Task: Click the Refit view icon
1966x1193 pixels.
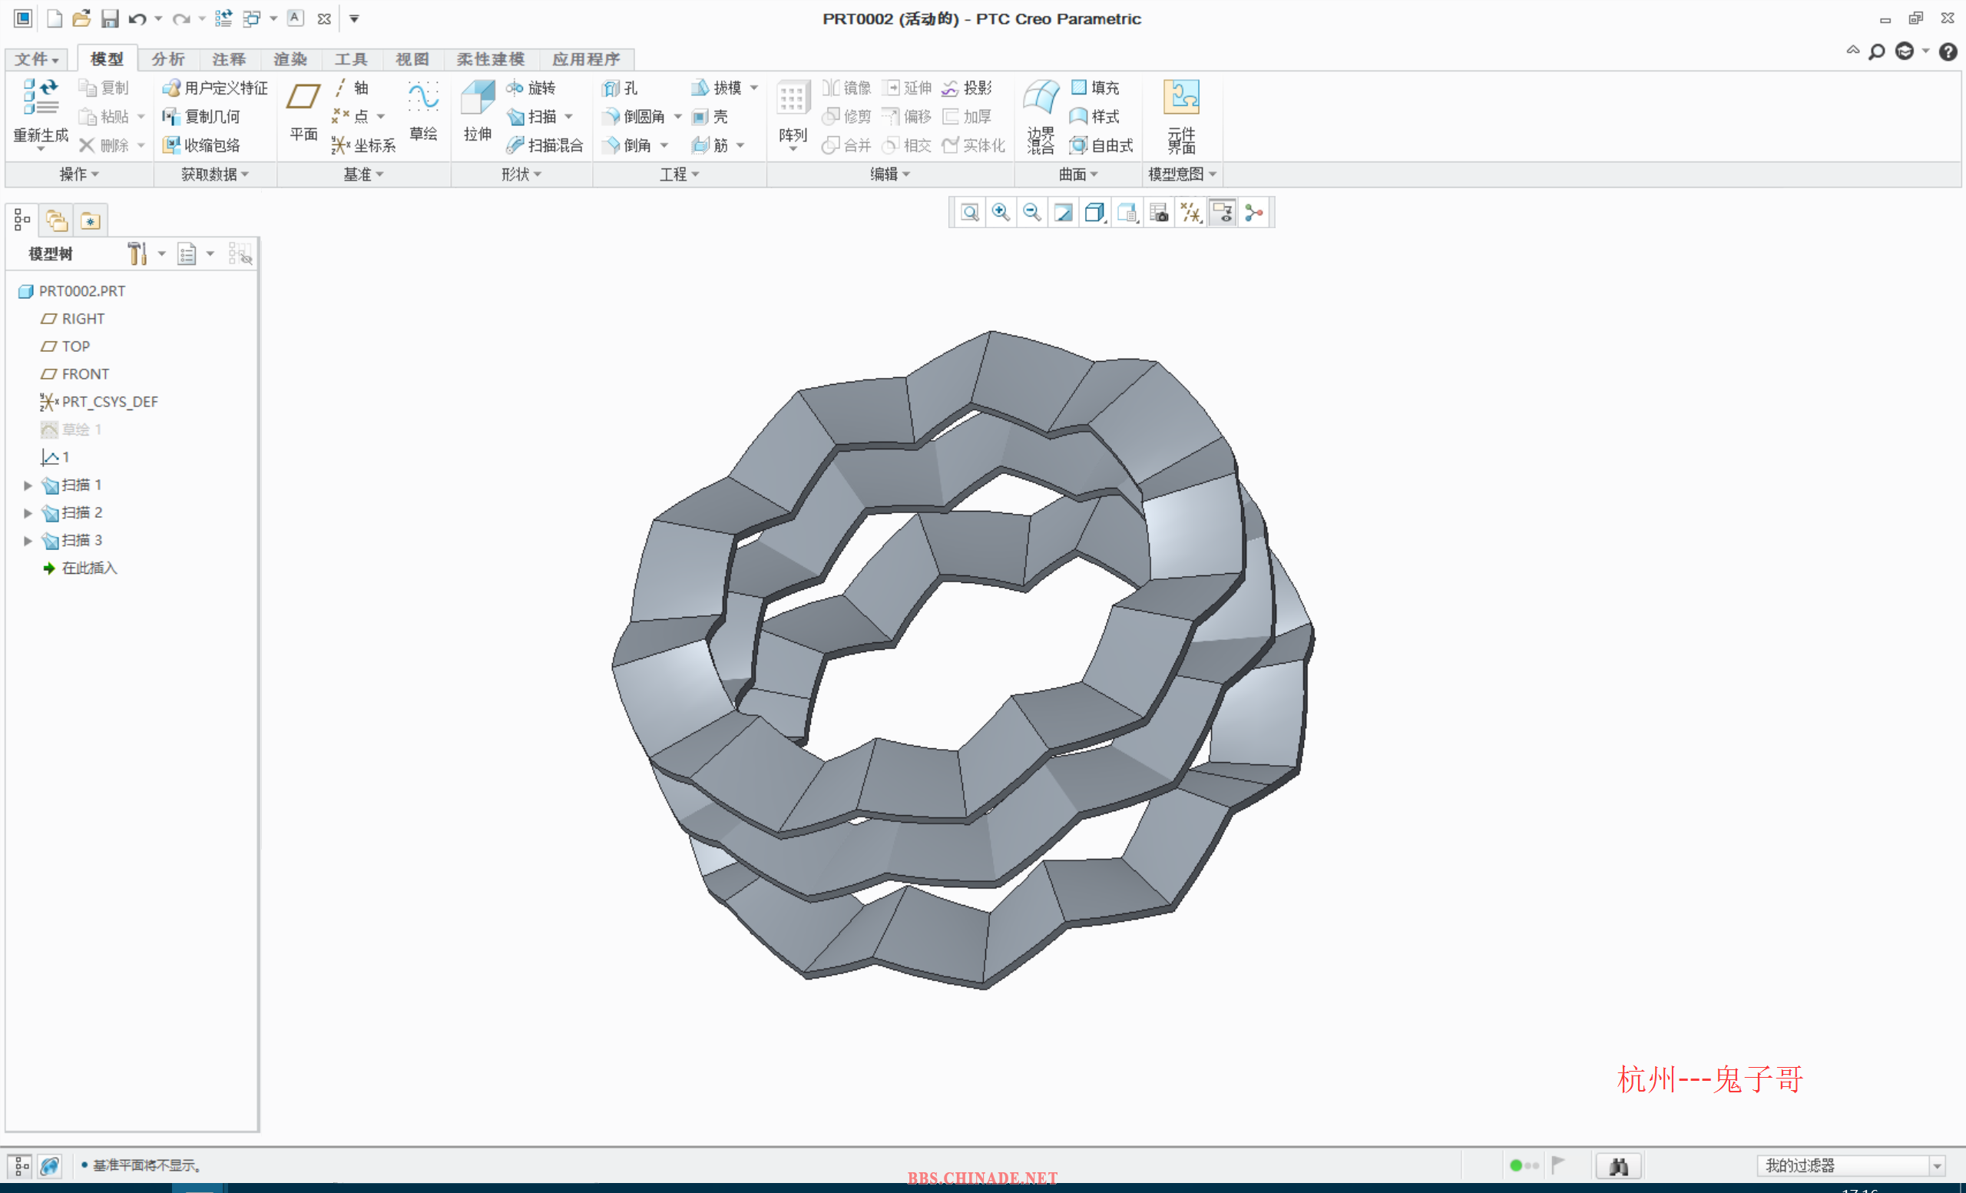Action: click(x=969, y=212)
